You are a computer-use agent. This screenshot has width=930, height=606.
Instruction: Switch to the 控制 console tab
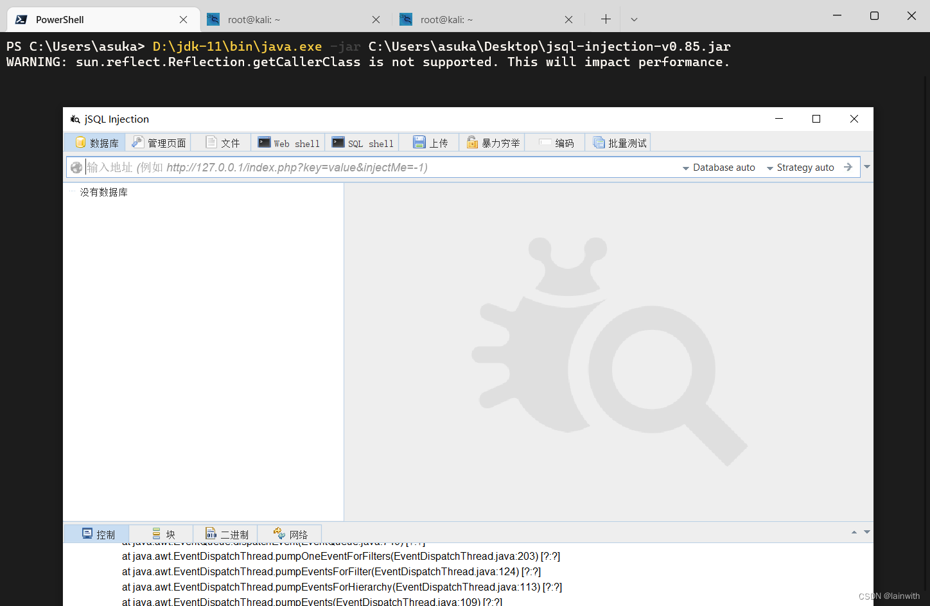click(97, 534)
